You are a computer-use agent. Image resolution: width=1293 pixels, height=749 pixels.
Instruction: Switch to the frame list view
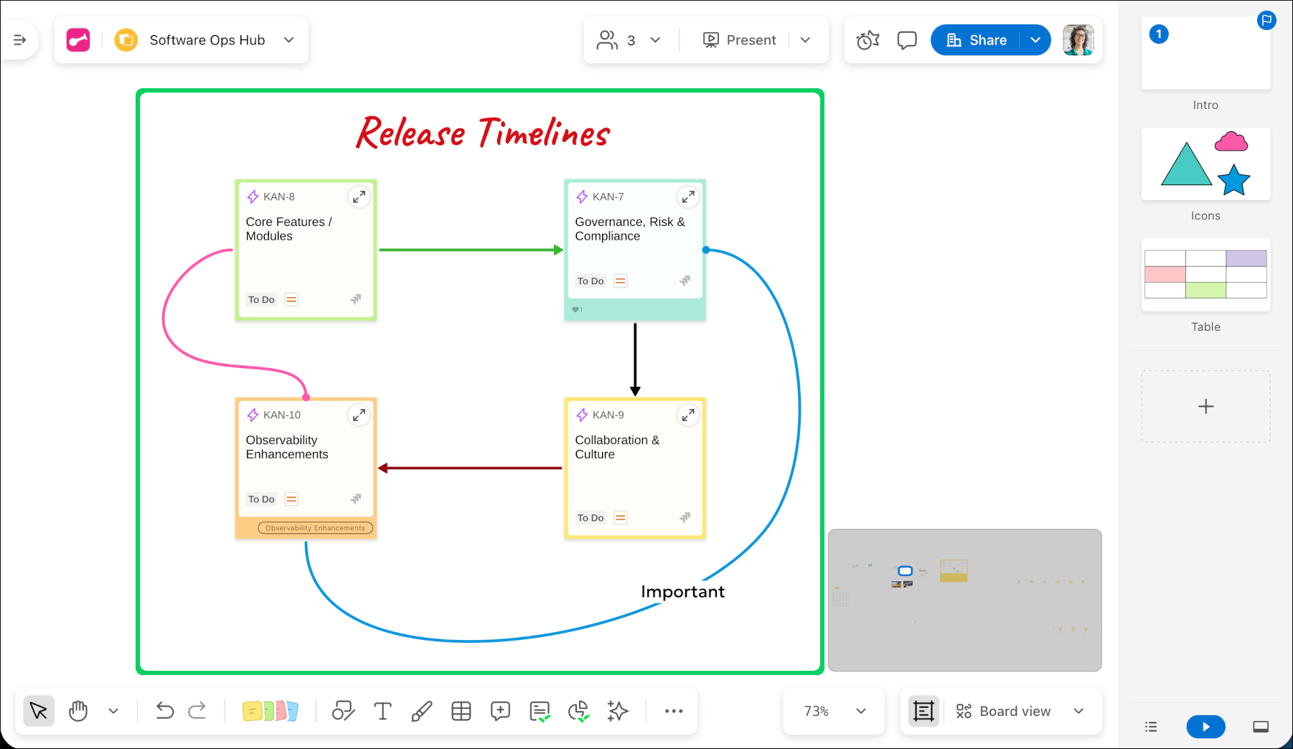pyautogui.click(x=1151, y=727)
